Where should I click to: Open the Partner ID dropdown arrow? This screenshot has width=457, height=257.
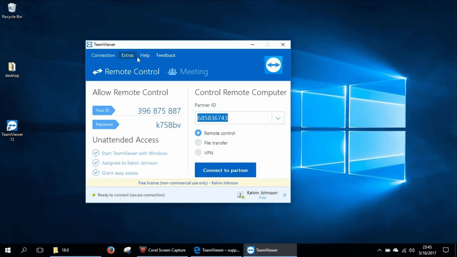click(278, 118)
